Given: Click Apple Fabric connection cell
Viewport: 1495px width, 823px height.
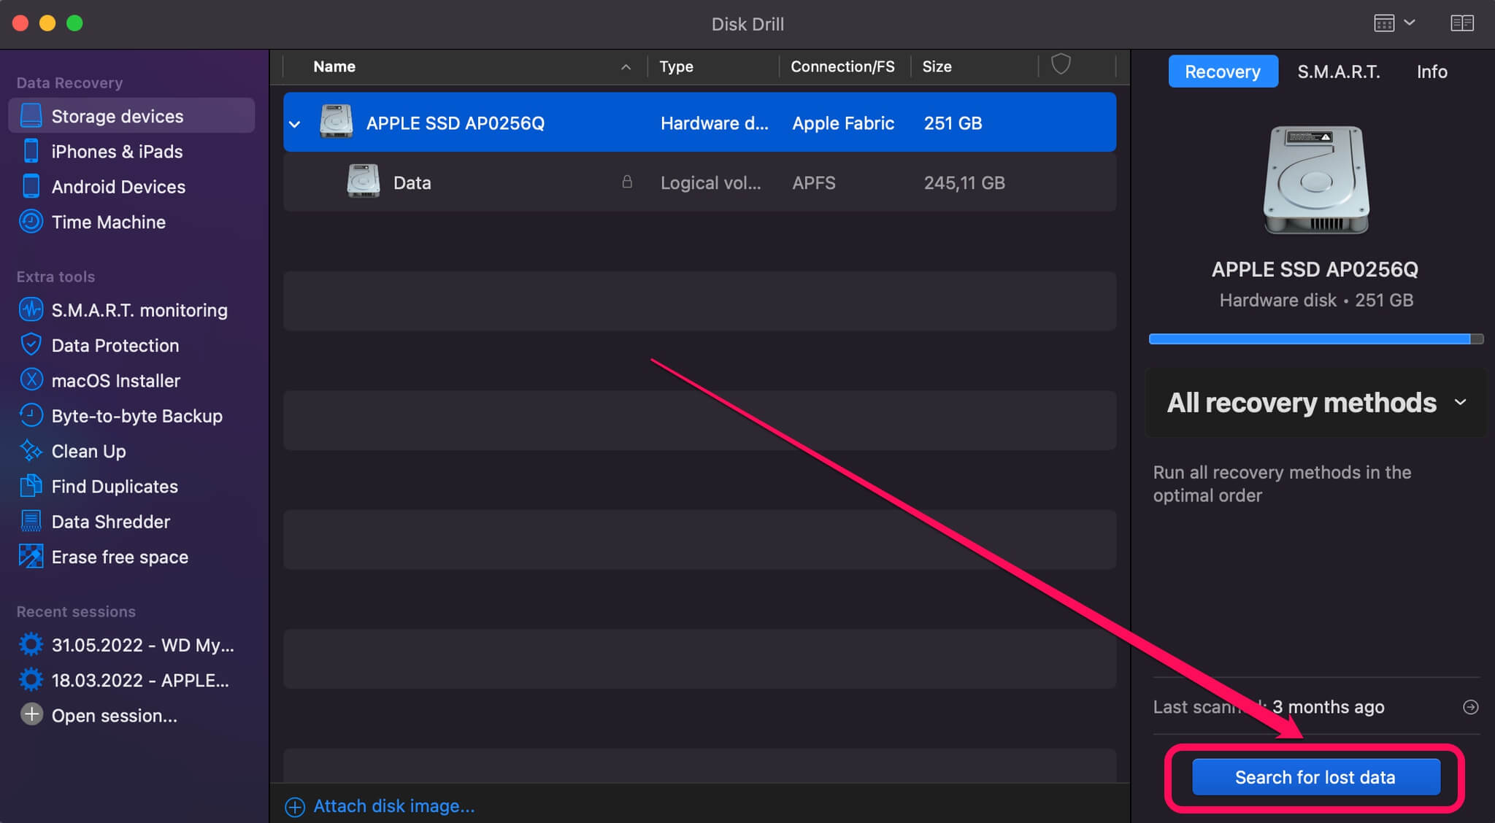Looking at the screenshot, I should [x=843, y=123].
